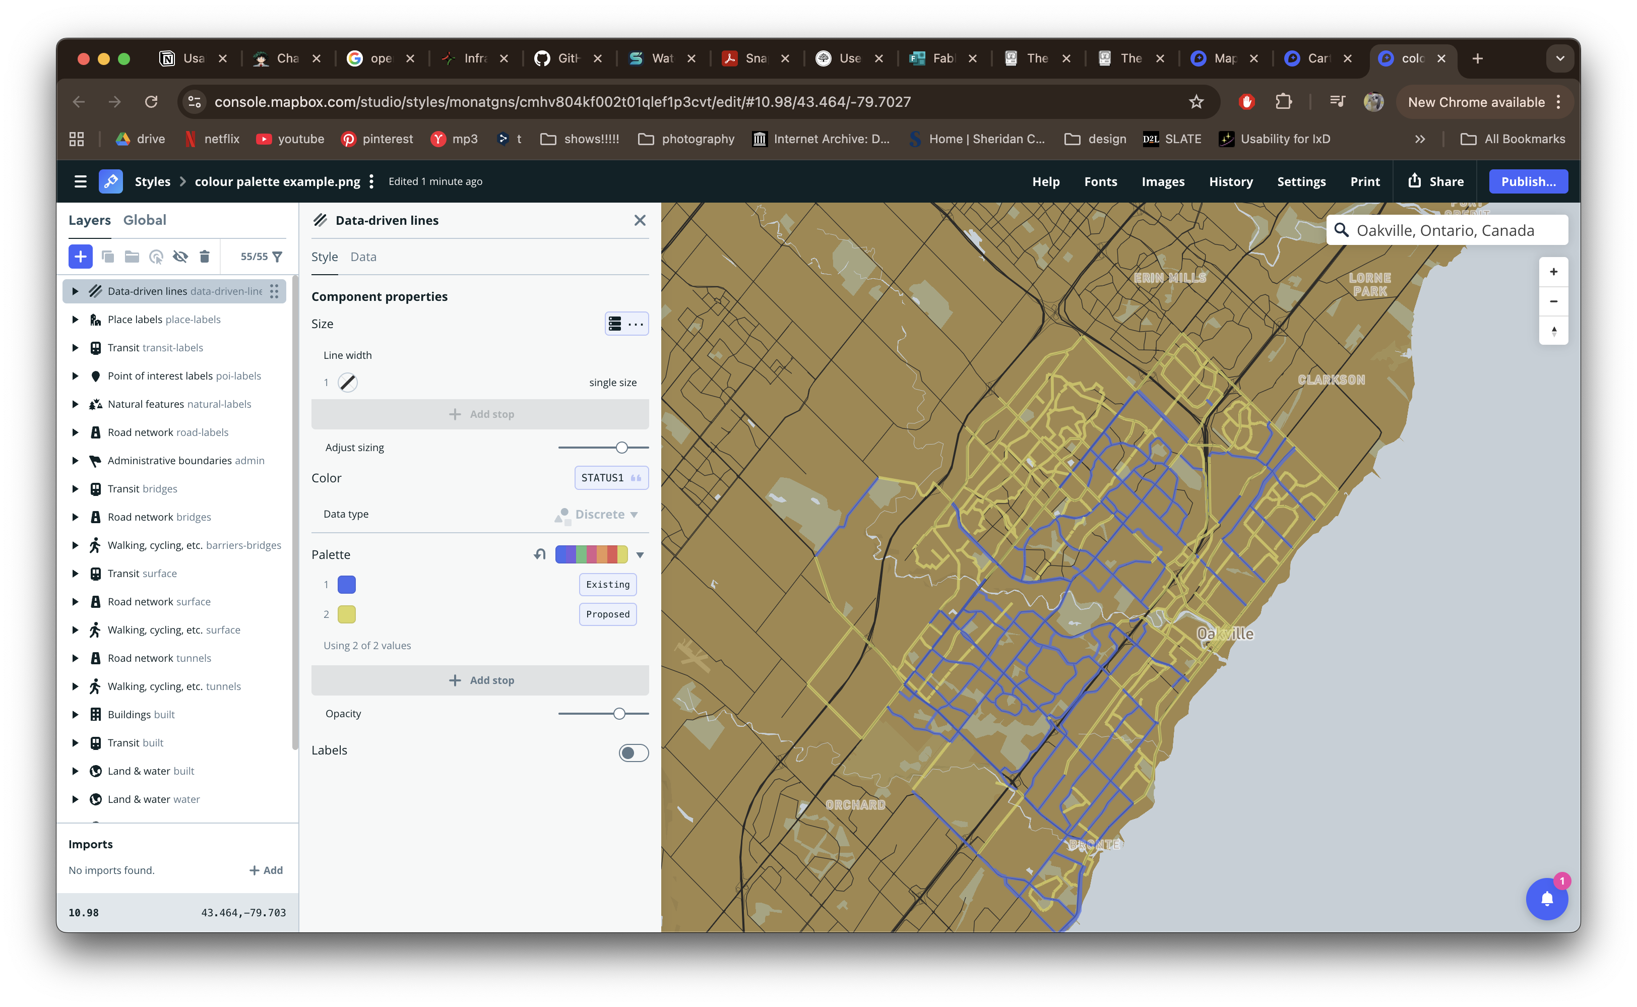
Task: Bookmark the page with the star icon
Action: point(1196,102)
